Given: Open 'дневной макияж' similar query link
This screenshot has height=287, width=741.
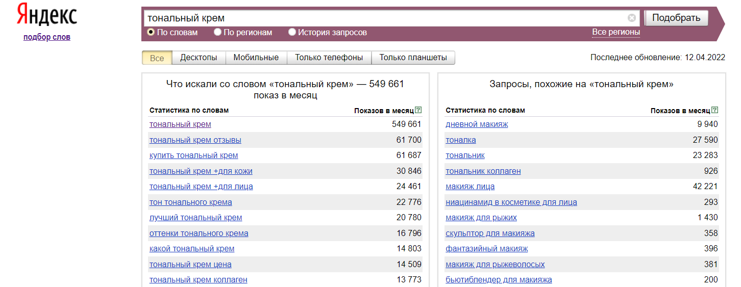Looking at the screenshot, I should [477, 124].
